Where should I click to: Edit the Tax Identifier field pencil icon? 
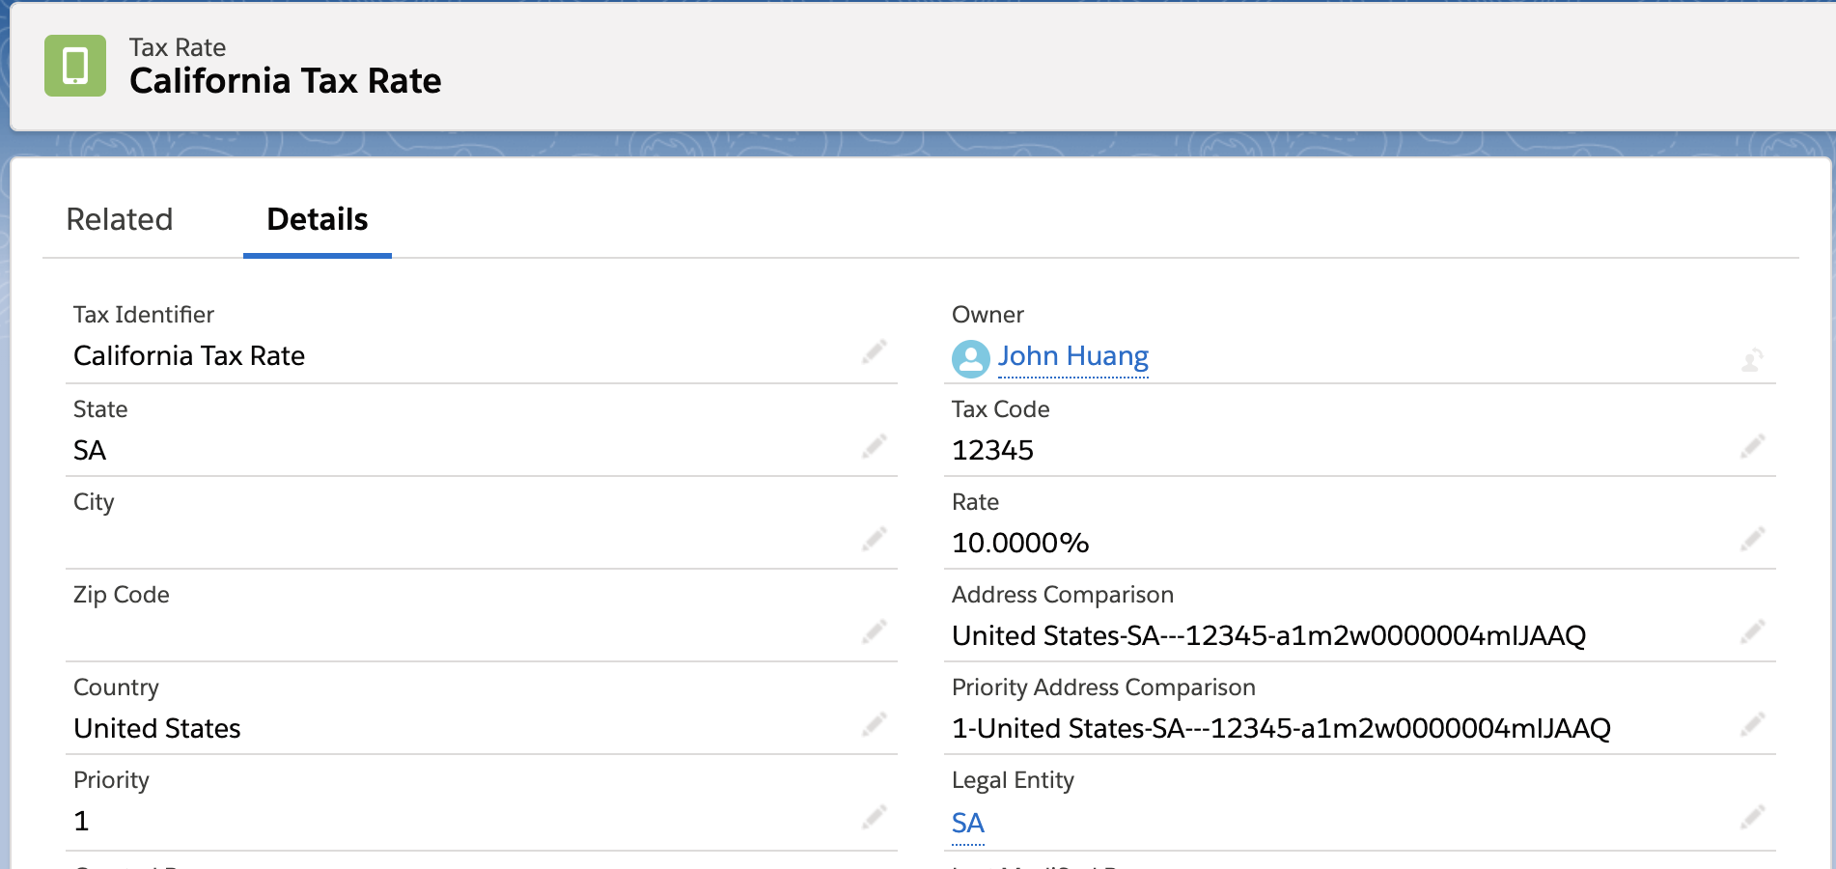[x=875, y=351]
